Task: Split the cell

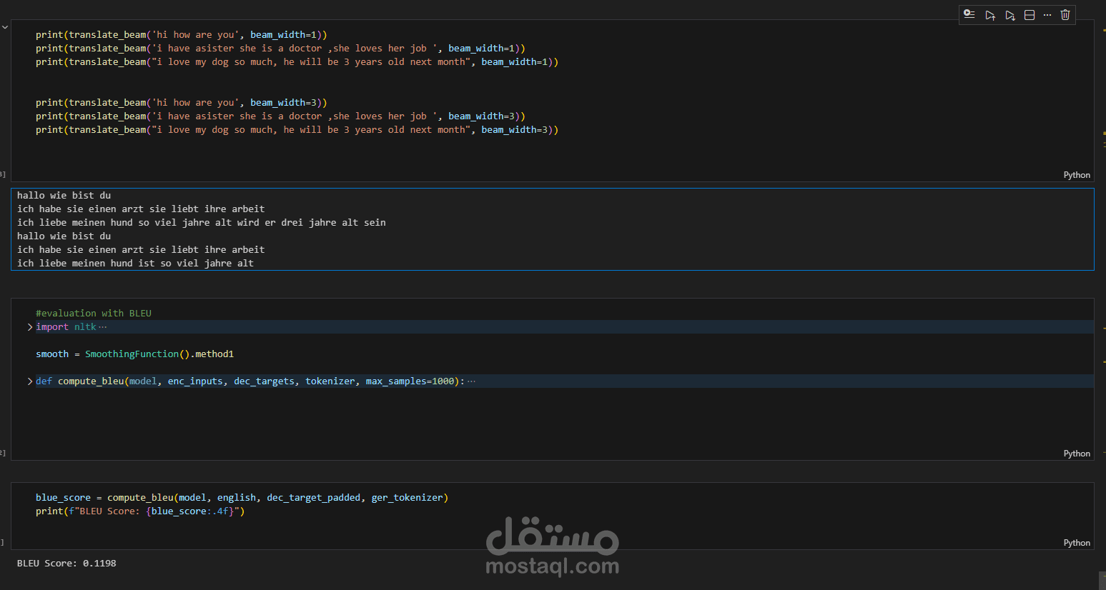Action: pyautogui.click(x=1030, y=15)
